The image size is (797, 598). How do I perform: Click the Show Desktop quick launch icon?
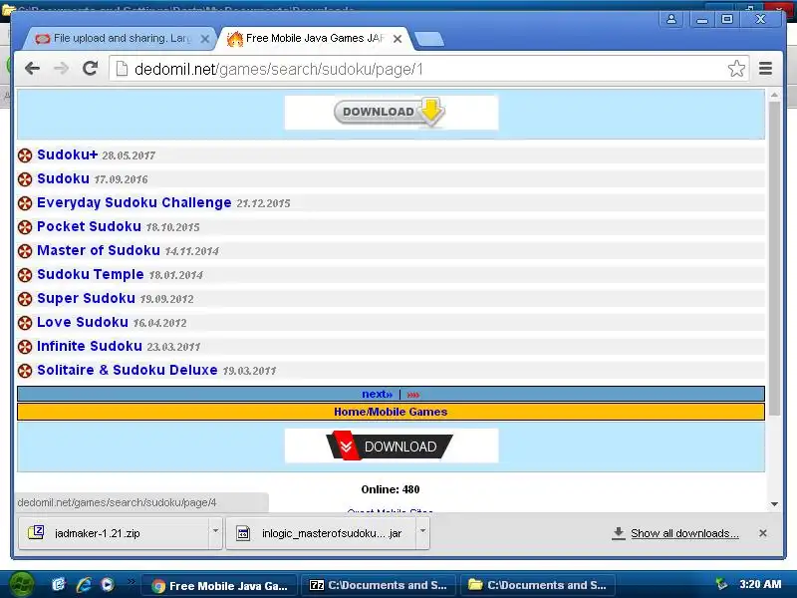tap(59, 585)
